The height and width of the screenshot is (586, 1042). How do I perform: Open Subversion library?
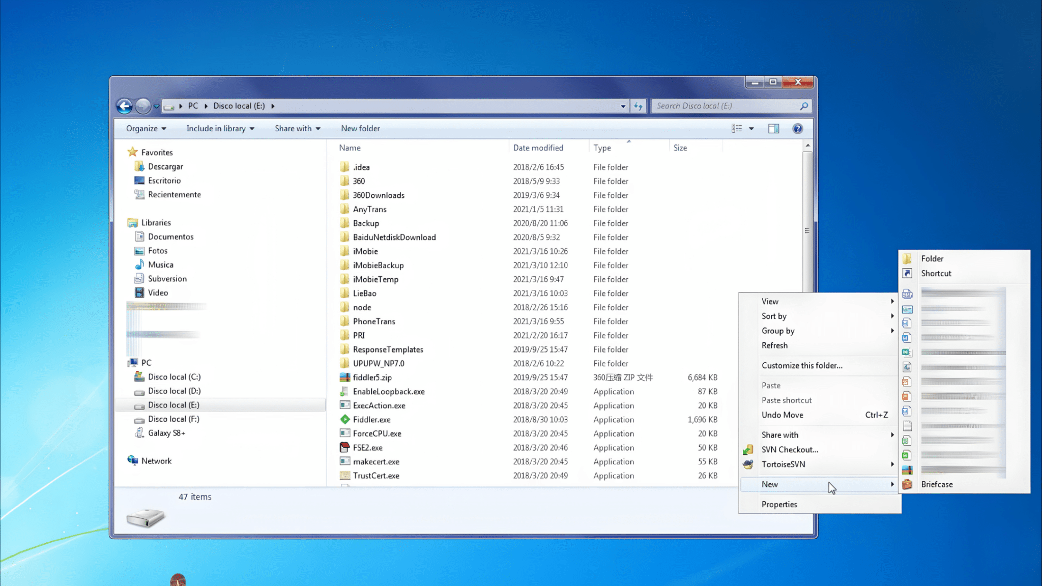coord(167,279)
